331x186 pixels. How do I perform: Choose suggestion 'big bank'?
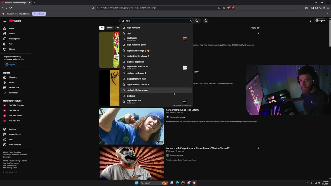(x=156, y=96)
